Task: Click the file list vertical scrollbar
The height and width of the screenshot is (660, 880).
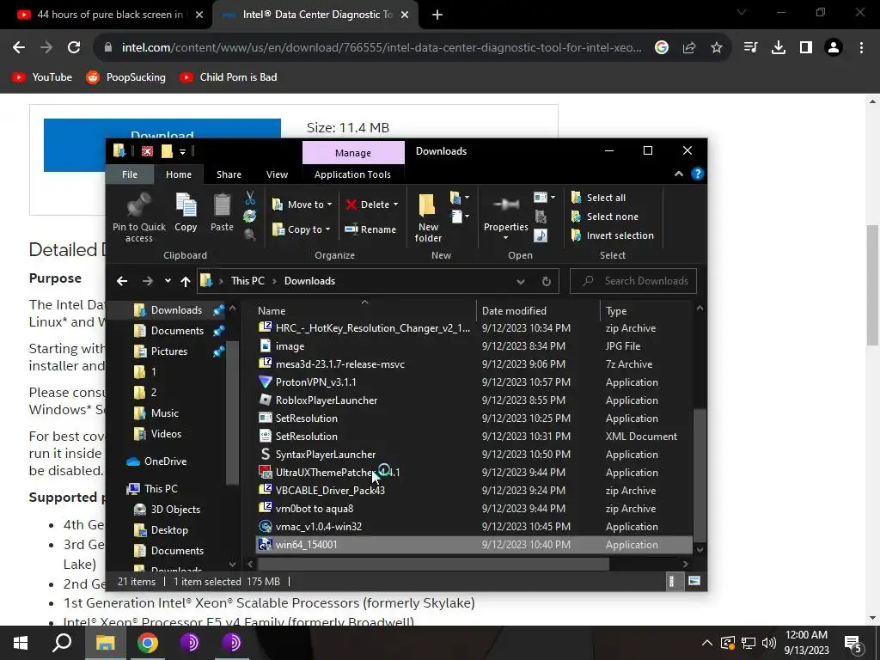Action: click(x=700, y=476)
